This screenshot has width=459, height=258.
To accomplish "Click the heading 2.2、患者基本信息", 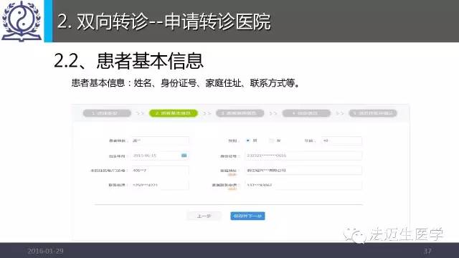I will coord(128,61).
